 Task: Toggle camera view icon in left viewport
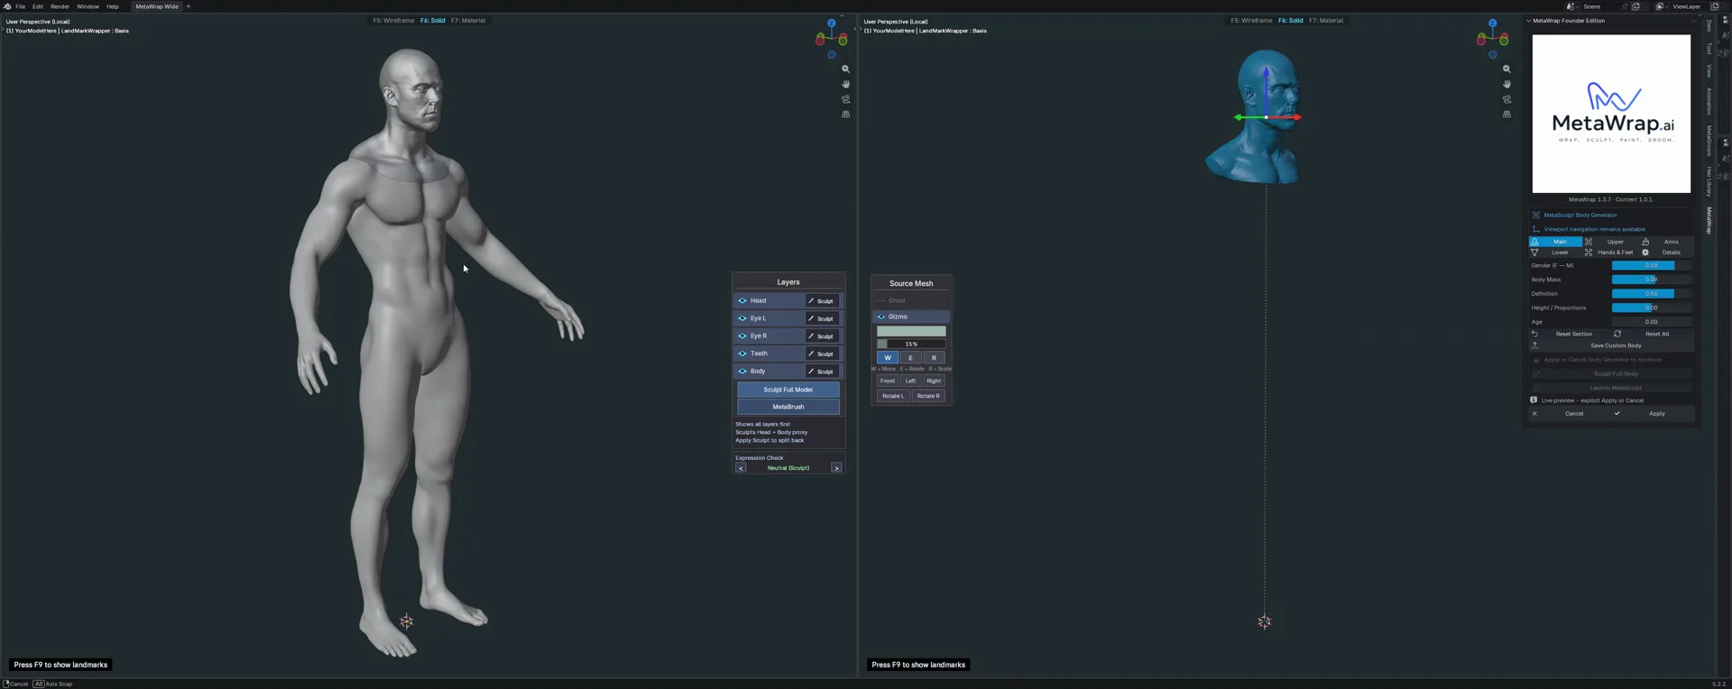click(845, 99)
